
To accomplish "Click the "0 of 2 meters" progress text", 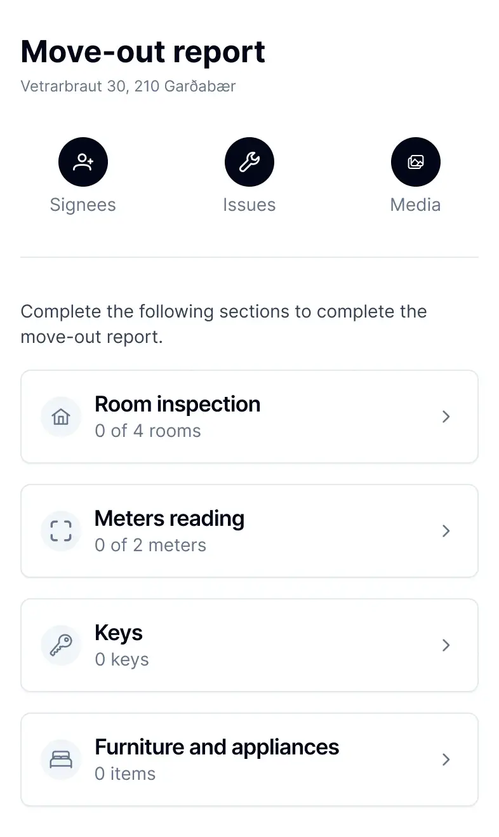I will pyautogui.click(x=150, y=546).
